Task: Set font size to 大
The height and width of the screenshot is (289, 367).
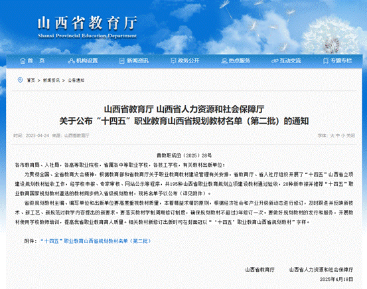Action: pos(332,136)
